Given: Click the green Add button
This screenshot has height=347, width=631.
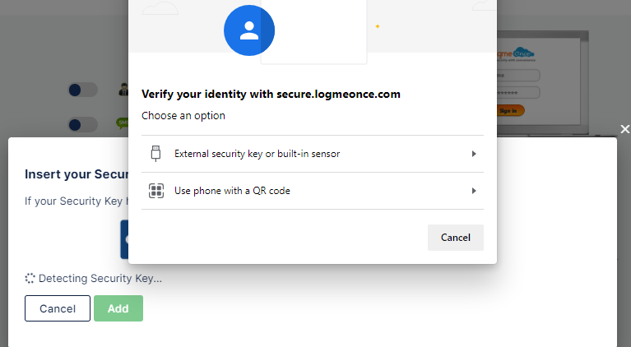Looking at the screenshot, I should coord(118,308).
